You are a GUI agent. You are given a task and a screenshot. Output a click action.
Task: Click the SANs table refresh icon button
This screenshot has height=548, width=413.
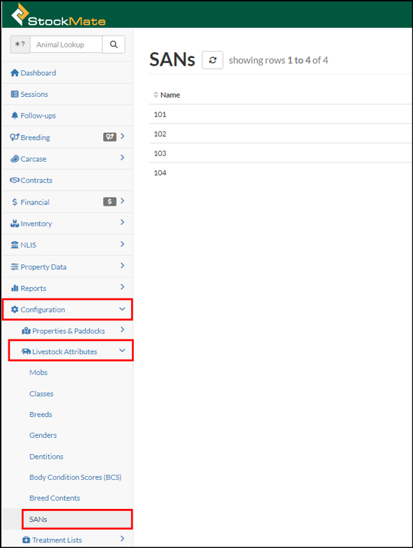coord(212,60)
